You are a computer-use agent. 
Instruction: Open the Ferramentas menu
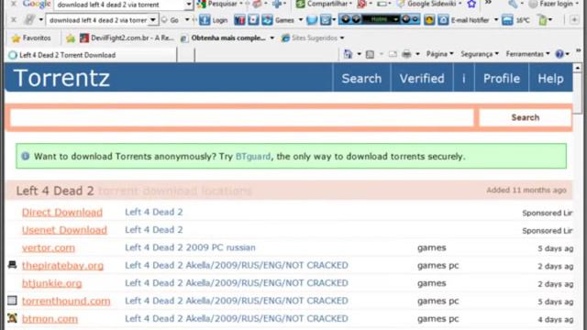click(x=527, y=54)
